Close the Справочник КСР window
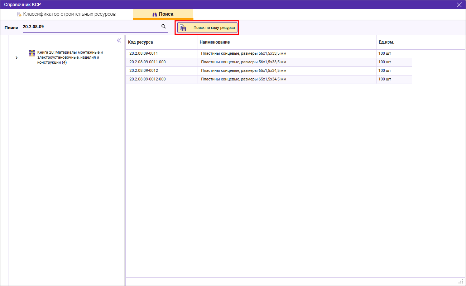Image resolution: width=466 pixels, height=286 pixels. (x=459, y=5)
